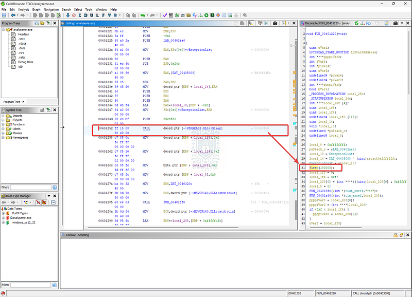
Task: Open the Search menu
Action: pyautogui.click(x=66, y=9)
